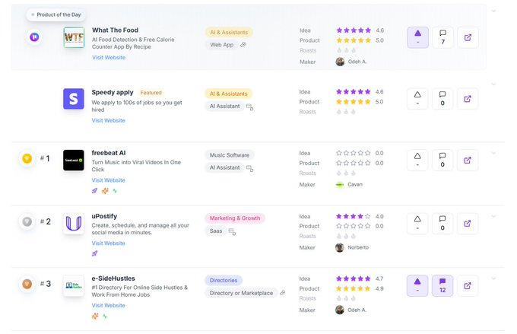The height and width of the screenshot is (334, 517).
Task: Click gold #1 rank medal
Action: tap(27, 158)
